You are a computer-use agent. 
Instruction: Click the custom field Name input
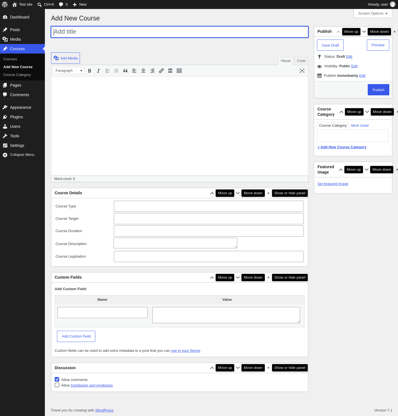pos(103,313)
